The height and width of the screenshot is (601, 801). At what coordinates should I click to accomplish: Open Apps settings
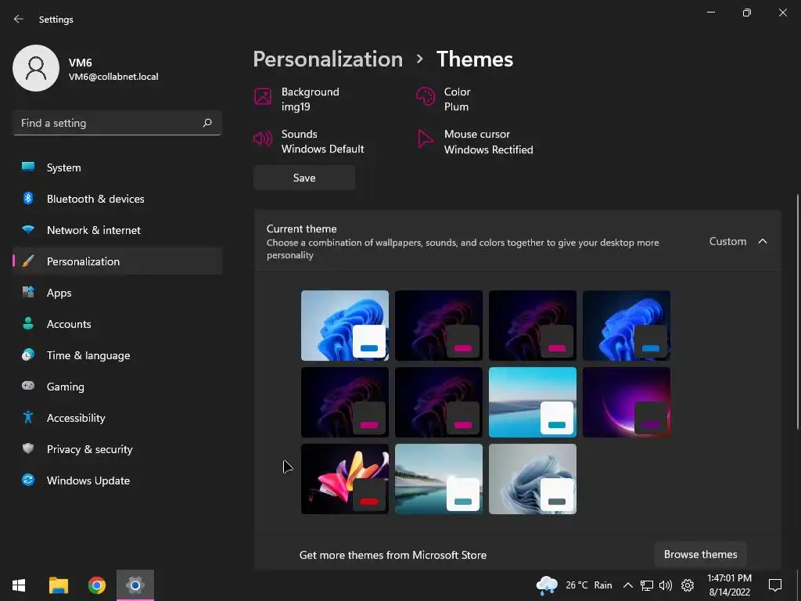pos(117,293)
